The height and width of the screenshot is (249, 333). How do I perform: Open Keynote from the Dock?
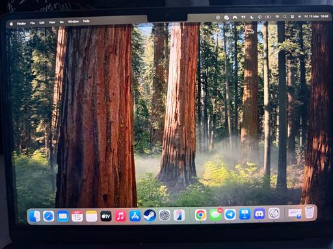[x=245, y=214]
